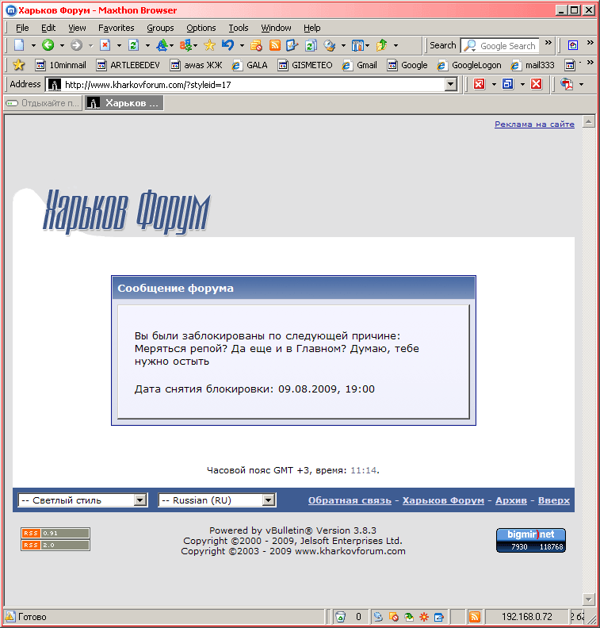
Task: Follow the 'Реклама на сайте' link
Action: [534, 124]
